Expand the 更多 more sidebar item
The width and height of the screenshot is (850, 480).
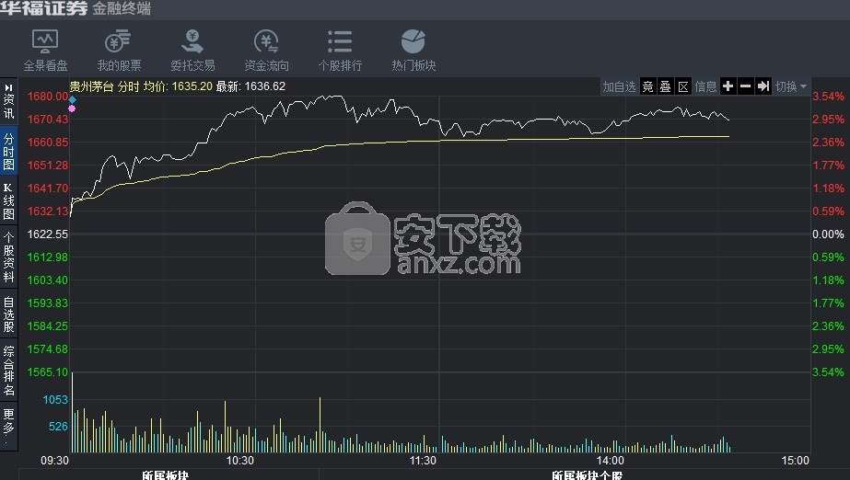8,428
